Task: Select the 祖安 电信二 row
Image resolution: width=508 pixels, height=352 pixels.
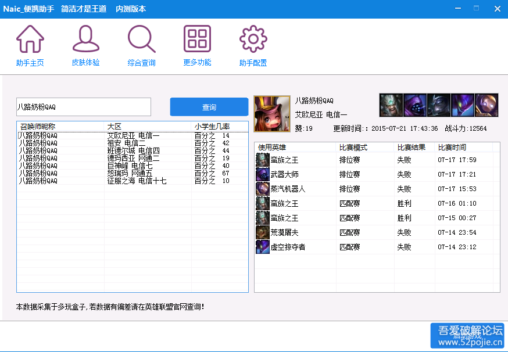Action: click(x=133, y=143)
